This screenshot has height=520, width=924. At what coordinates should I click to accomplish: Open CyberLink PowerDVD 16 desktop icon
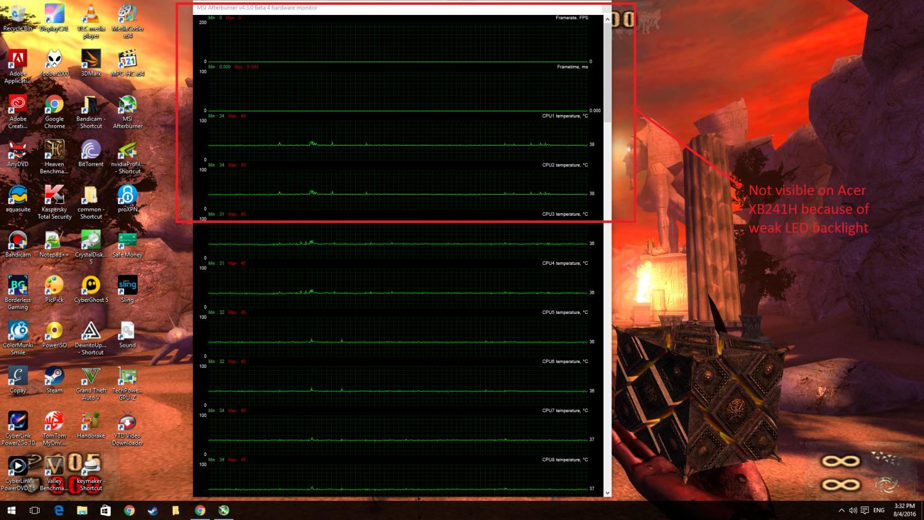18,473
